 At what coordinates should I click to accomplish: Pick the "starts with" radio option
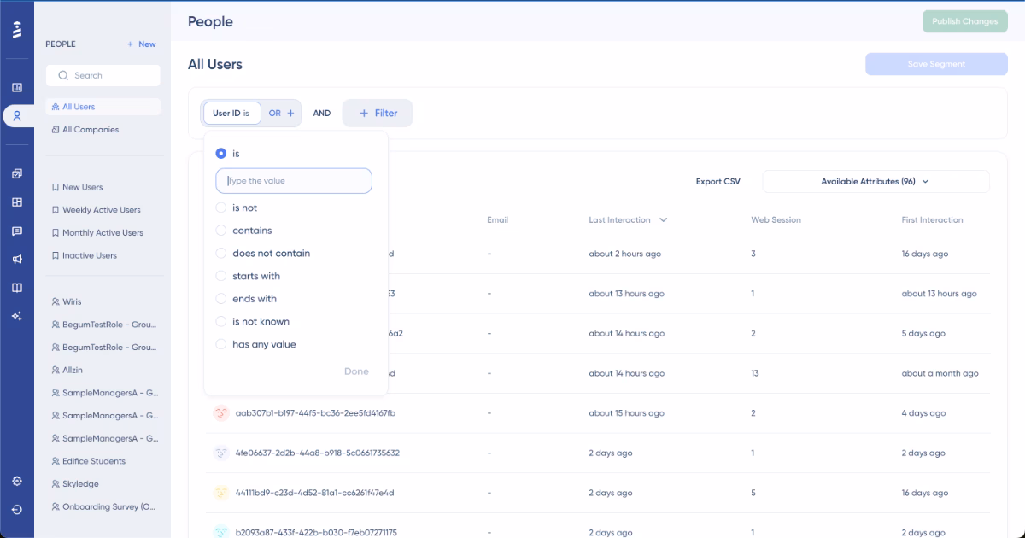pos(221,277)
